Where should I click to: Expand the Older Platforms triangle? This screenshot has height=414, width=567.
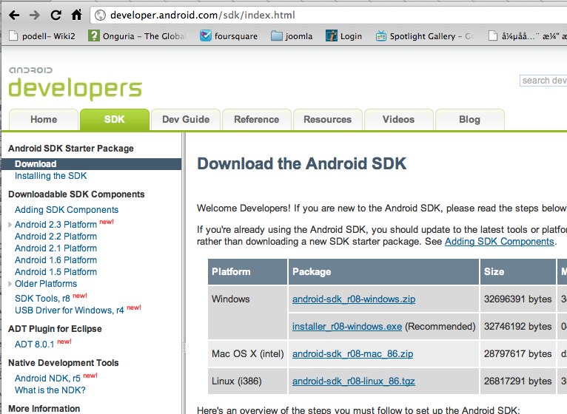pyautogui.click(x=10, y=284)
